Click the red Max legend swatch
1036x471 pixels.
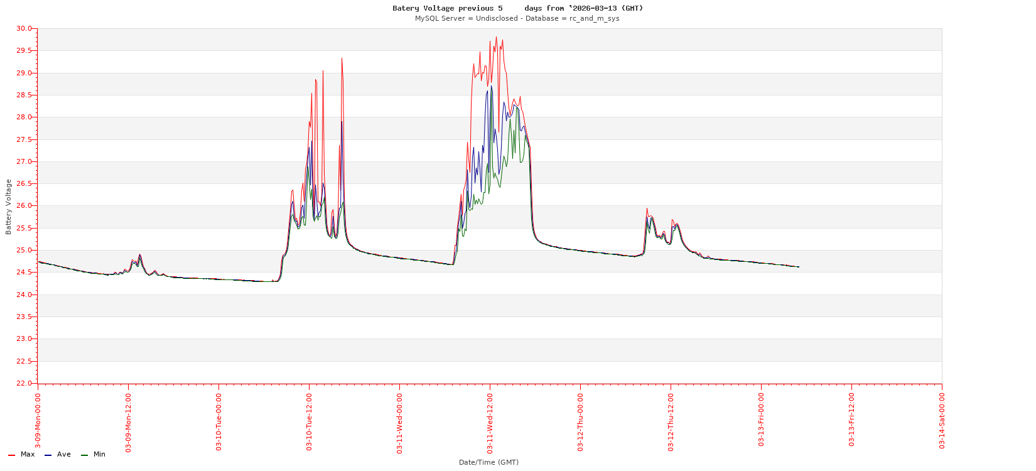pos(11,455)
